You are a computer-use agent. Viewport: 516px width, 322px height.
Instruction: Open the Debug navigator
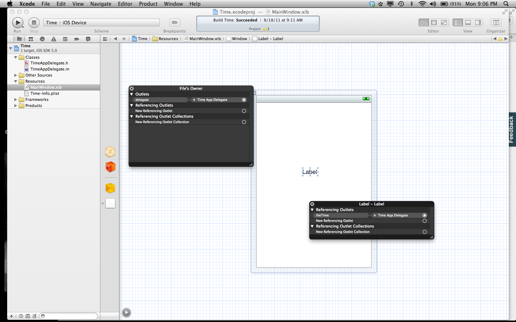tap(65, 39)
